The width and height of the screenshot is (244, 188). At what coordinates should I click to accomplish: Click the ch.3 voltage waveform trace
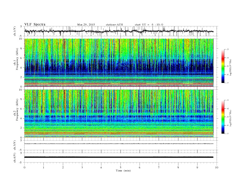click(119, 144)
